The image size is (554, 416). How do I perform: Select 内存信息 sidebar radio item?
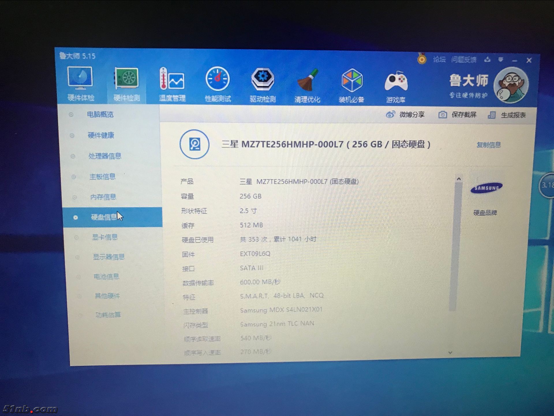(x=103, y=197)
